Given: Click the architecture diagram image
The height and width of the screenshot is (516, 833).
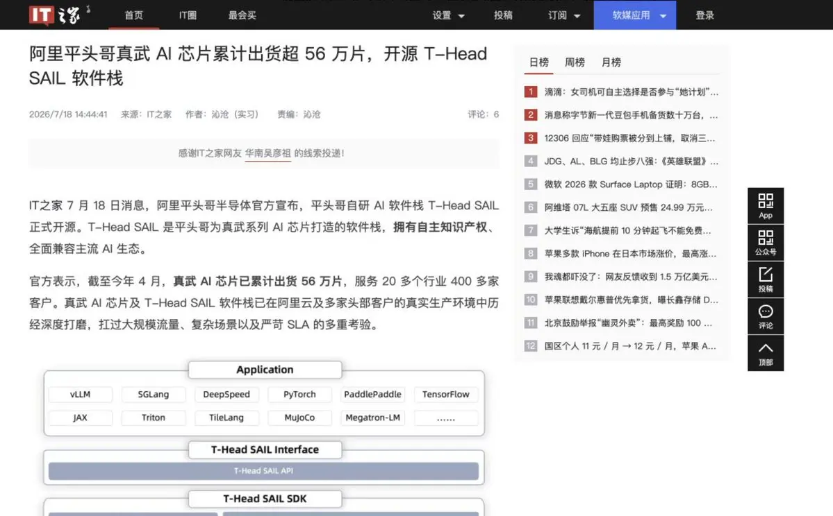Looking at the screenshot, I should point(264,438).
